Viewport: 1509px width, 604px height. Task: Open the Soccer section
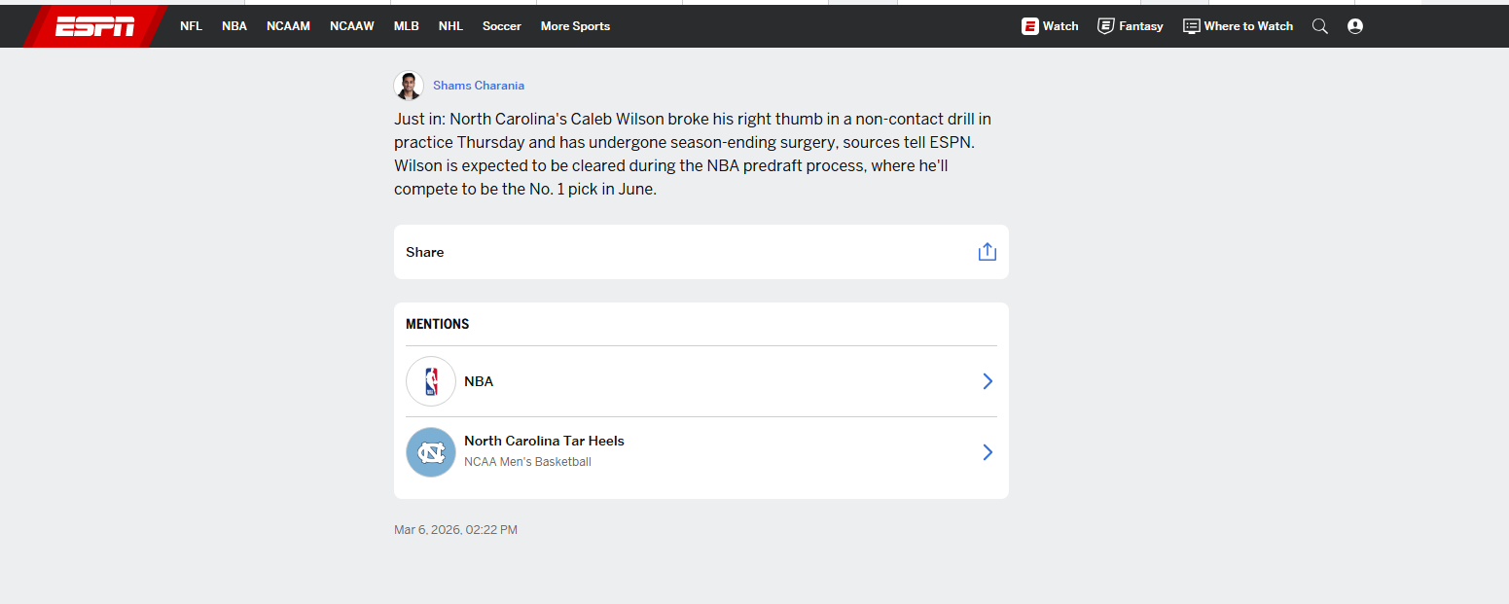point(501,26)
